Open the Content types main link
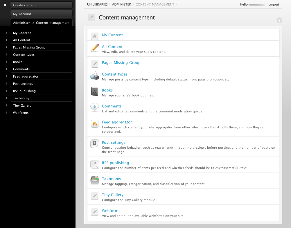The width and height of the screenshot is (291, 228). click(x=115, y=74)
